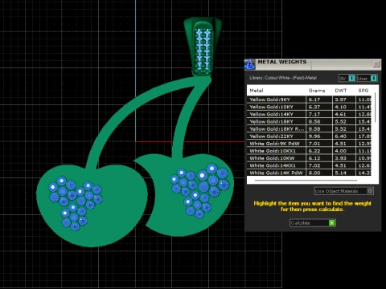Select the Yellow Gold:14KY row

309,114
